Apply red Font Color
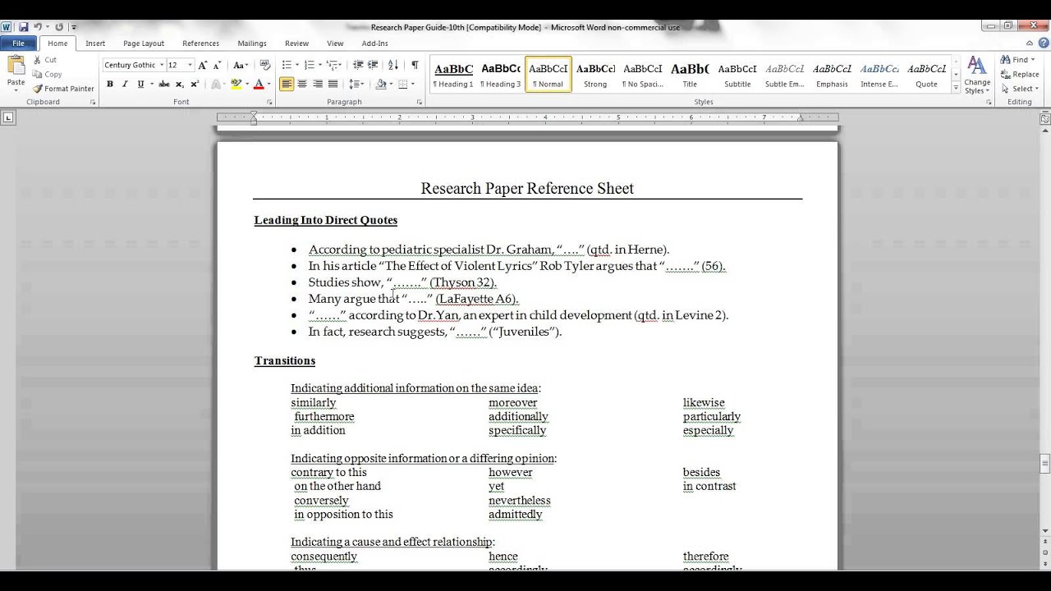This screenshot has width=1051, height=591. [258, 84]
